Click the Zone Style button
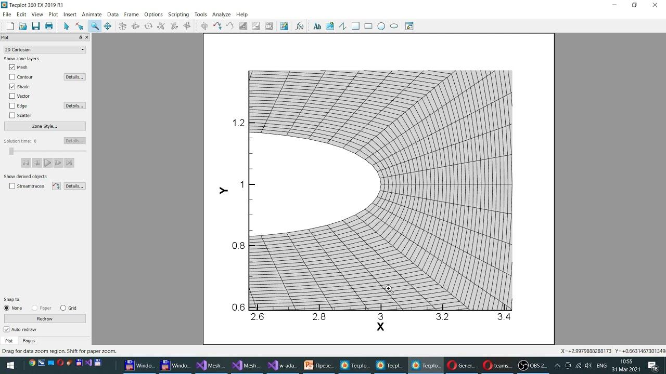Image resolution: width=666 pixels, height=374 pixels. coord(45,126)
